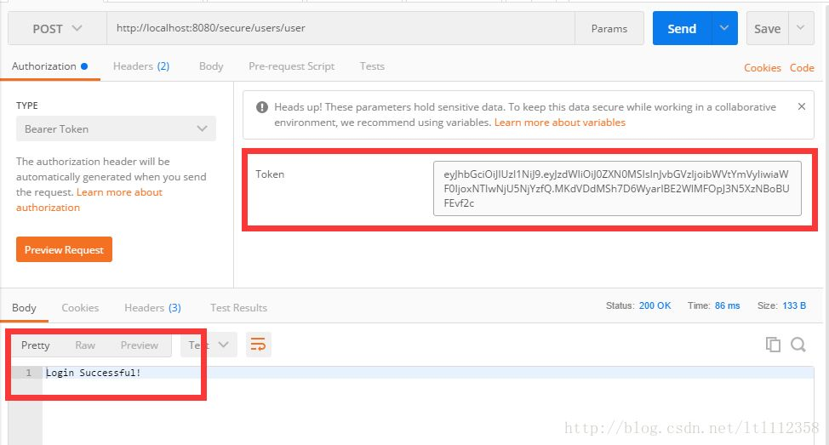Open the Bearer Token type dropdown
Image resolution: width=829 pixels, height=445 pixels.
pyautogui.click(x=116, y=129)
